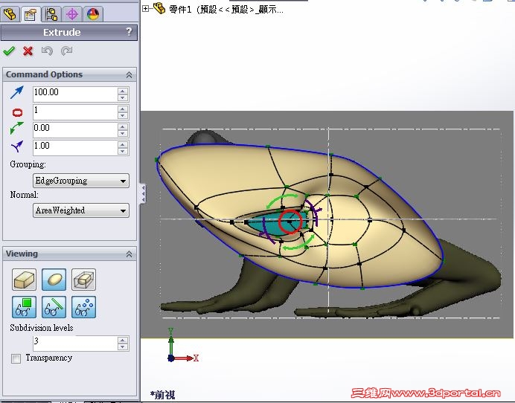Collapse the Command Options section
The image size is (515, 403).
pyautogui.click(x=129, y=75)
